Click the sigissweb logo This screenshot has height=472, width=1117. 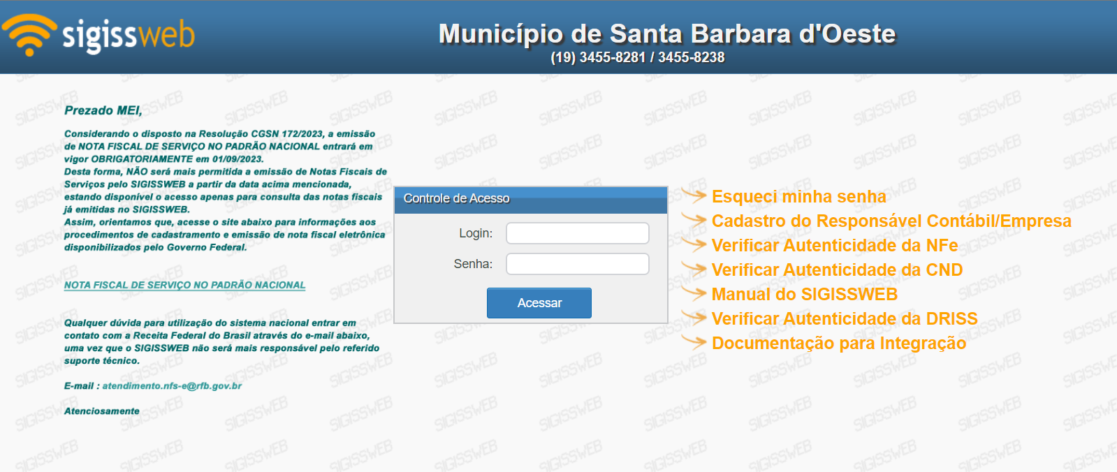coord(98,35)
